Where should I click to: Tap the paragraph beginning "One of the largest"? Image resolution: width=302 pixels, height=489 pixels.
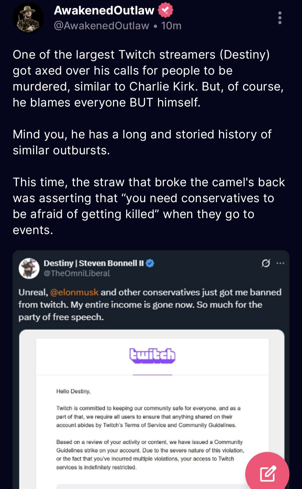148,78
